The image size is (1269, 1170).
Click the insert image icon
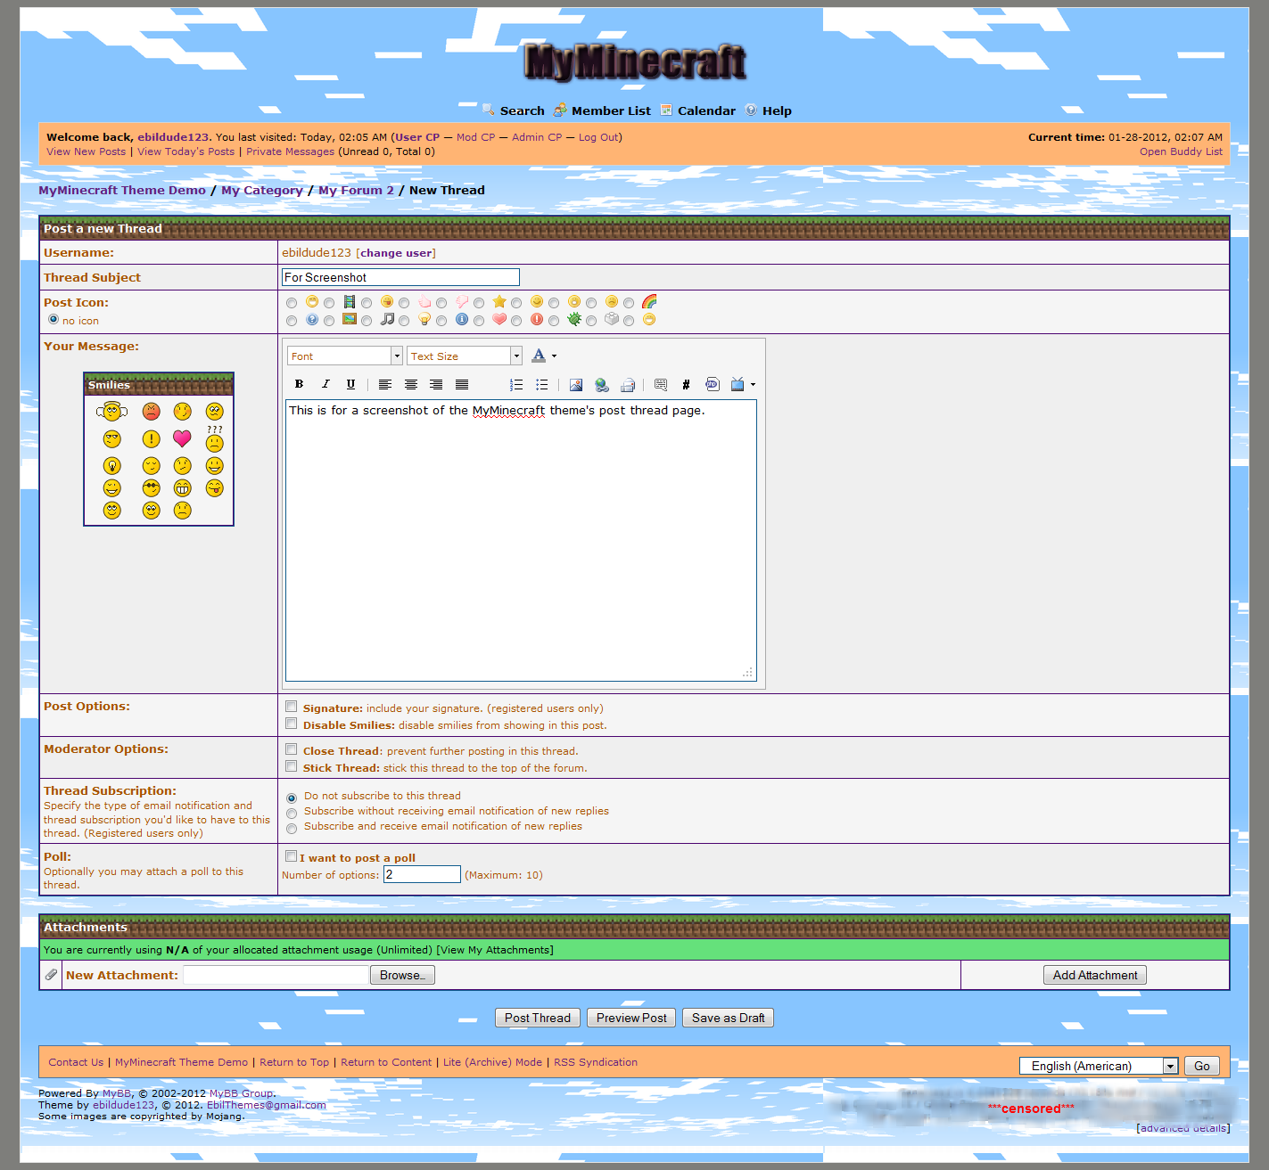(576, 385)
